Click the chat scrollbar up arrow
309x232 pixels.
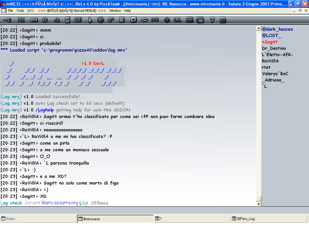tap(259, 28)
